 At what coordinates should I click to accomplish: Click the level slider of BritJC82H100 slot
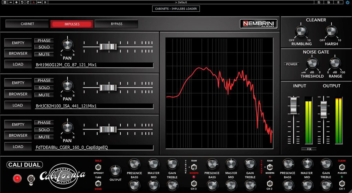108,88
